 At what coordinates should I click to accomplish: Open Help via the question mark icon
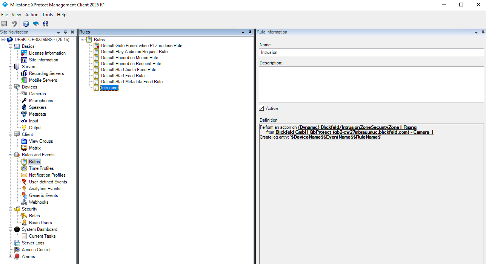click(x=26, y=24)
